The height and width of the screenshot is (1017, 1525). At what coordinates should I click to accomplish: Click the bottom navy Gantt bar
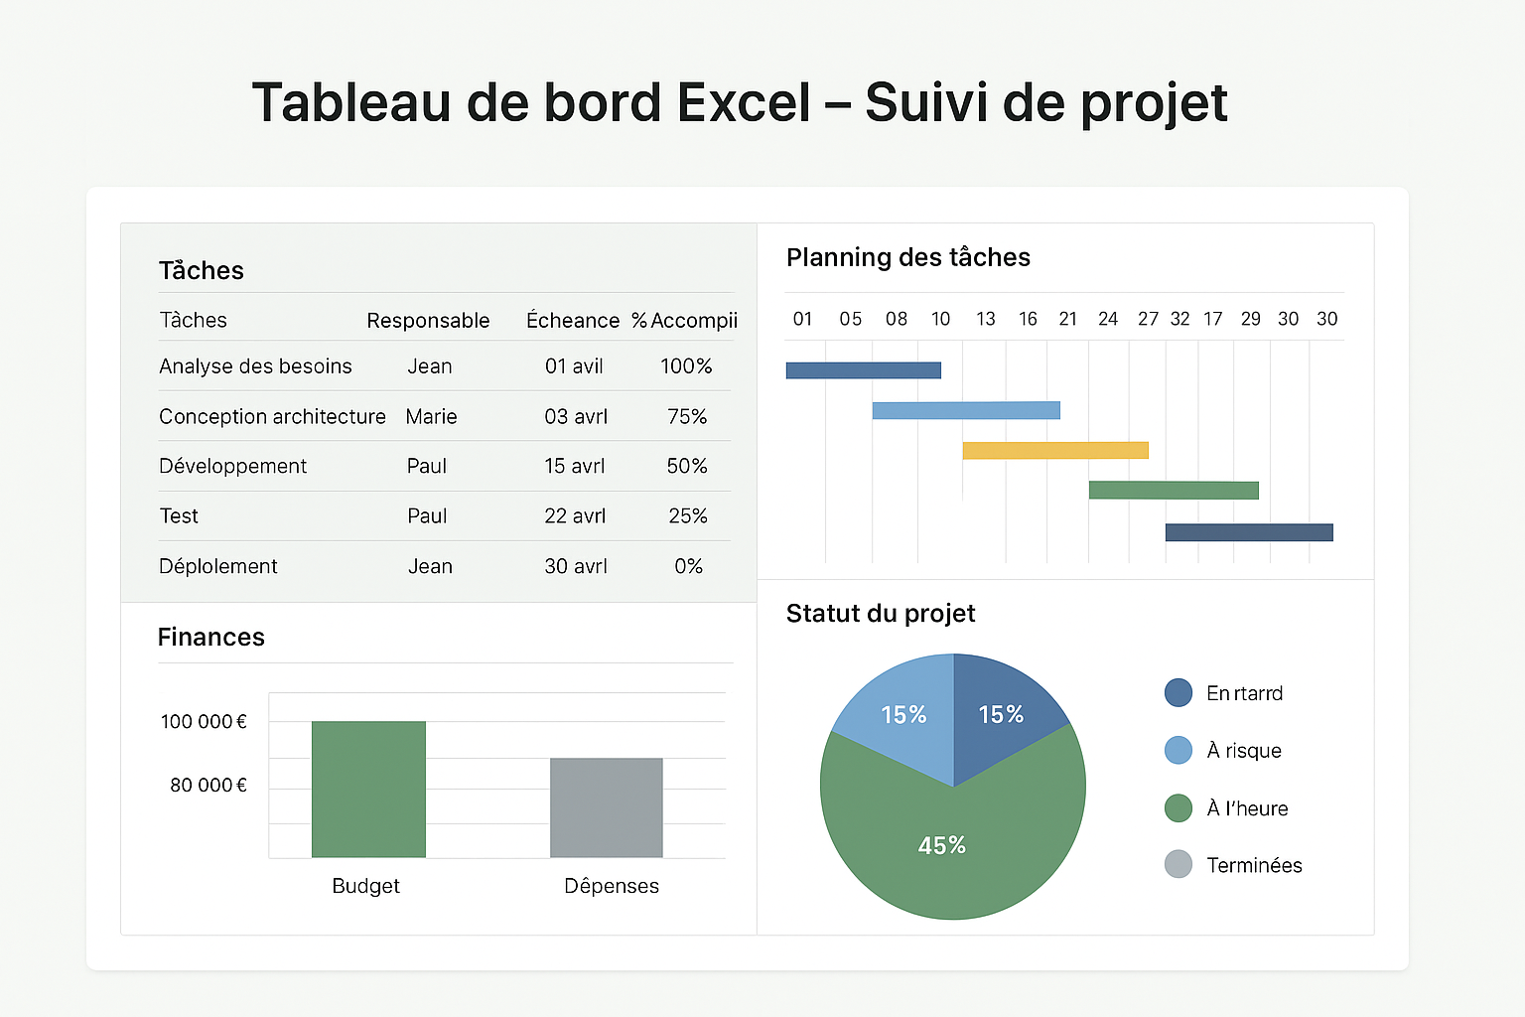[x=1248, y=532]
